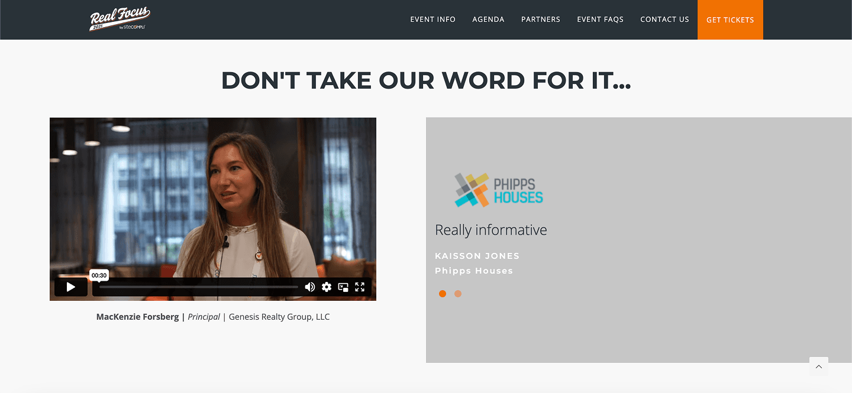Open the Partners navigation item

(540, 20)
